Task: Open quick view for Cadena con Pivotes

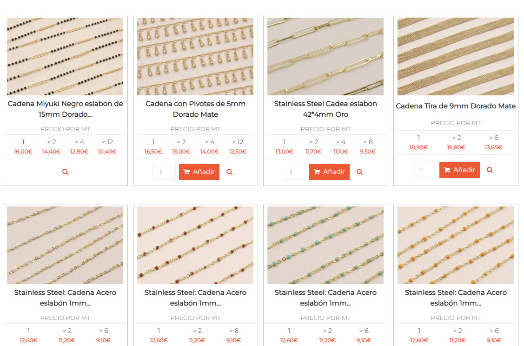Action: [230, 172]
